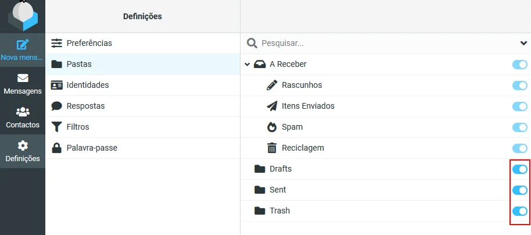
Task: Click the search magnifier icon
Action: coord(252,43)
